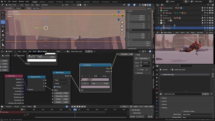Toggle VFX collection exclude checkbox
This screenshot has width=215, height=121.
click(202, 23)
